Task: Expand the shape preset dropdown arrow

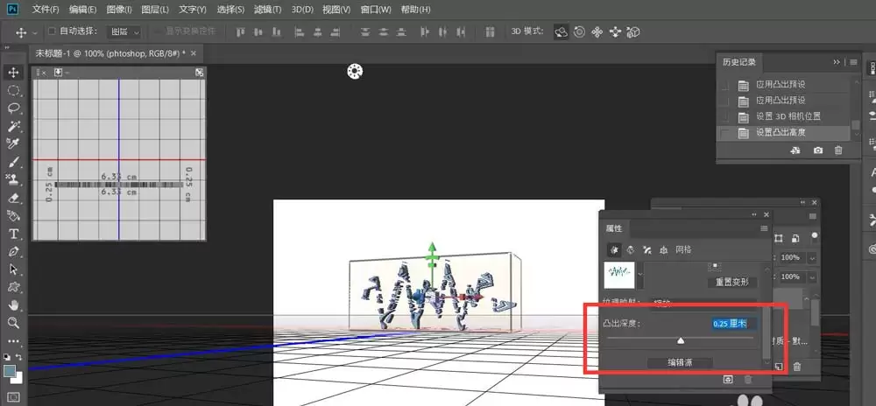Action: [640, 275]
